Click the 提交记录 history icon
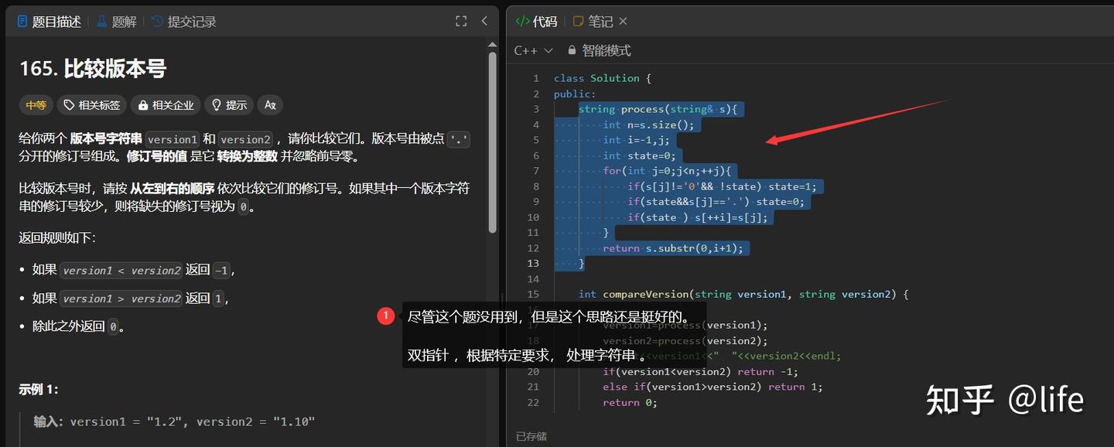The image size is (1114, 447). pyautogui.click(x=157, y=21)
